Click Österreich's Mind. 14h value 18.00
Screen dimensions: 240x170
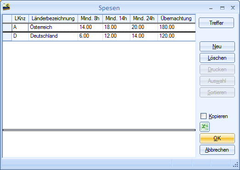(116, 27)
